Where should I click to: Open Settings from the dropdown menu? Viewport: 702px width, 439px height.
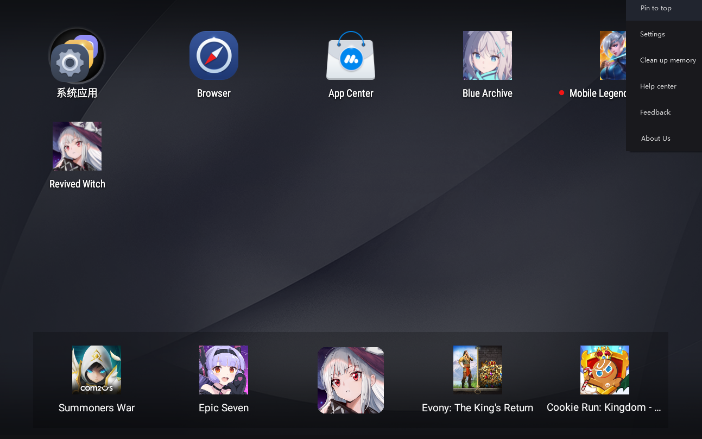(x=664, y=34)
